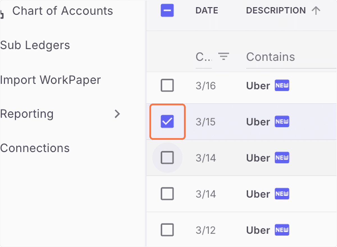Screen dimensions: 337x247
Task: Click the NEW badge on the 3/12 Uber row
Action: tap(282, 230)
